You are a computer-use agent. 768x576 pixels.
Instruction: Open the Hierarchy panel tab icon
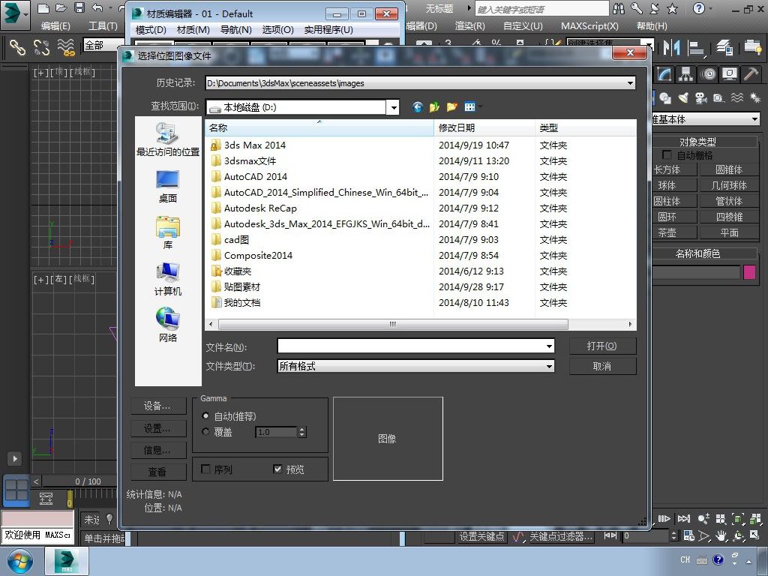(x=685, y=74)
